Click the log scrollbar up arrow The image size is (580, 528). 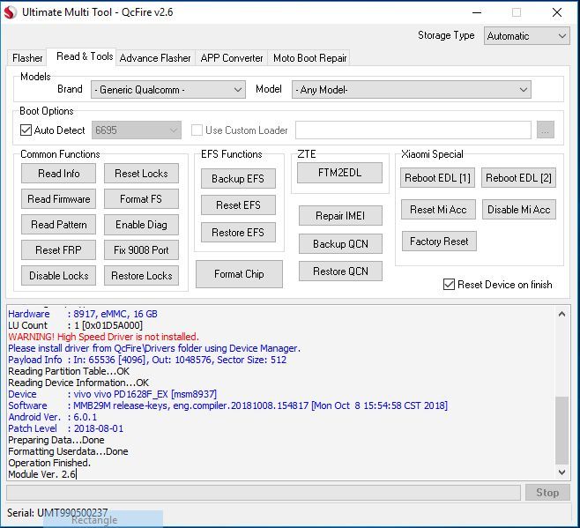pos(561,314)
